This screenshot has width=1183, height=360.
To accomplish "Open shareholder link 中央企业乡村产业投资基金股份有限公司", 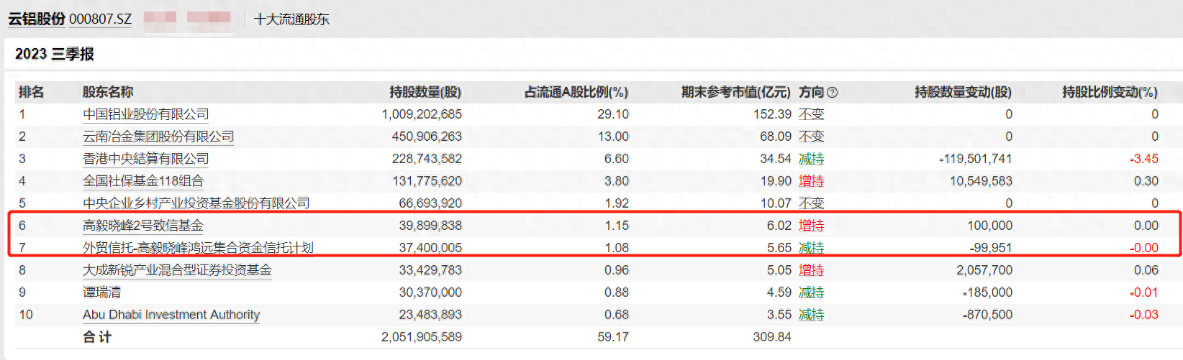I will (x=196, y=203).
